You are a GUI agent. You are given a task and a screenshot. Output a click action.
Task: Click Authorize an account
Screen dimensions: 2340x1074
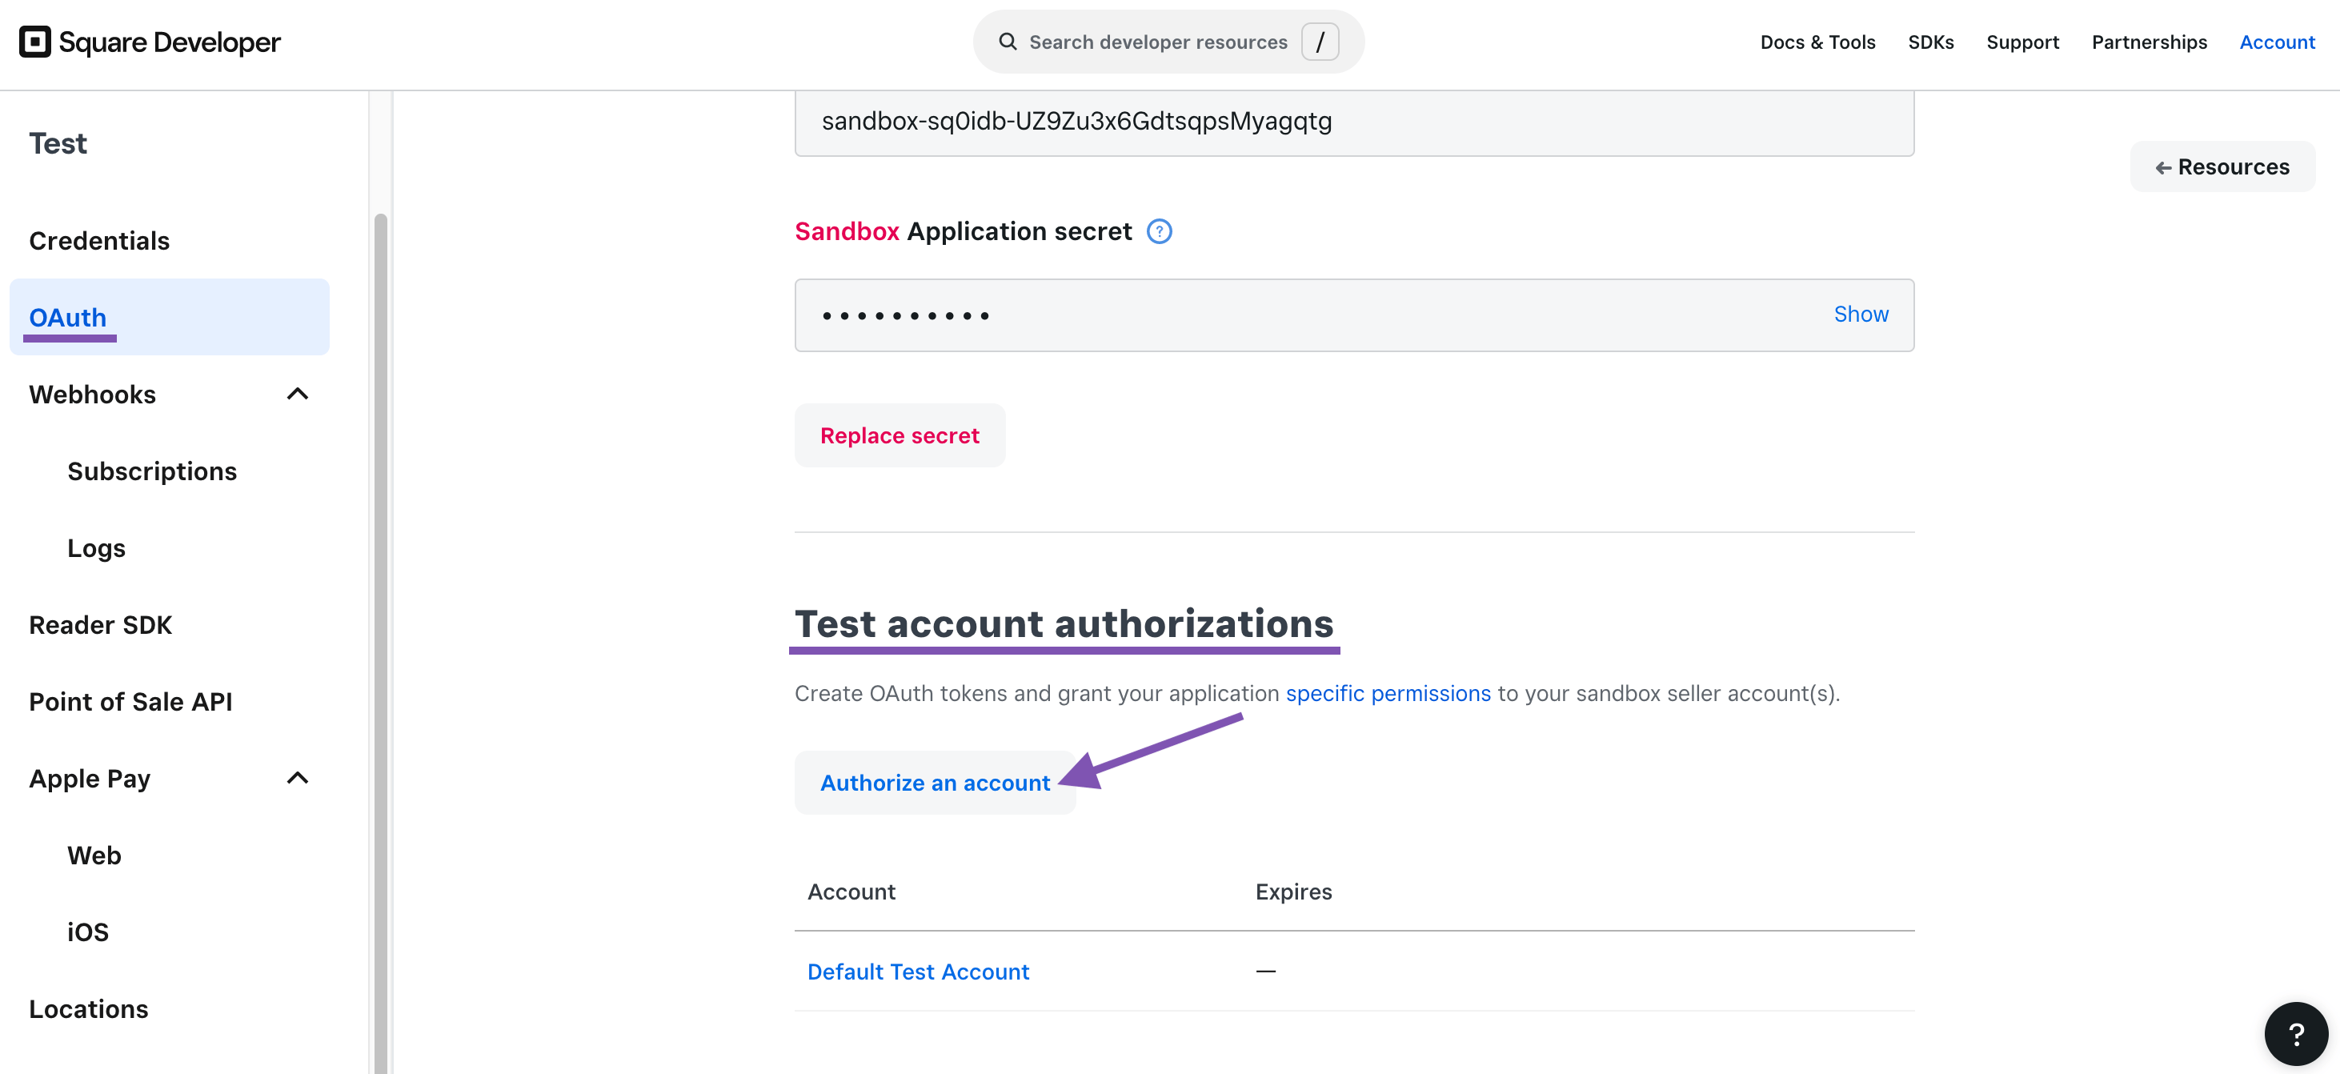pos(935,783)
